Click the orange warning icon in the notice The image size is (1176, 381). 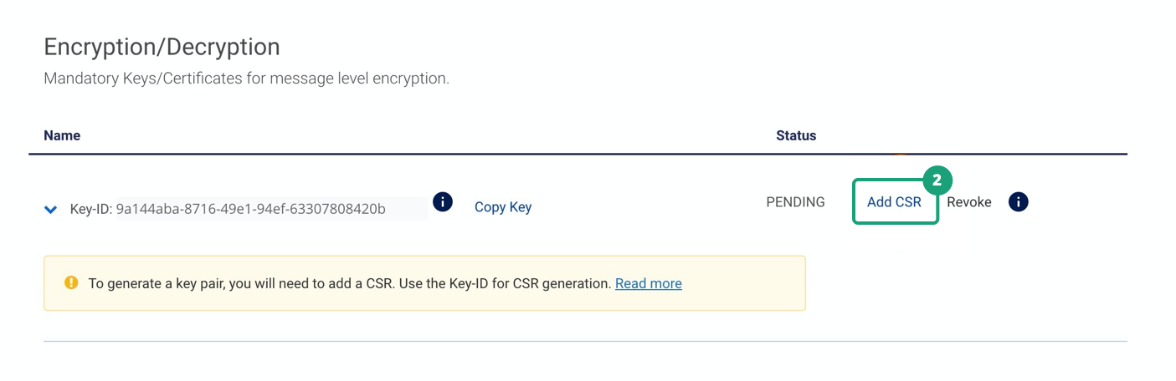point(71,282)
